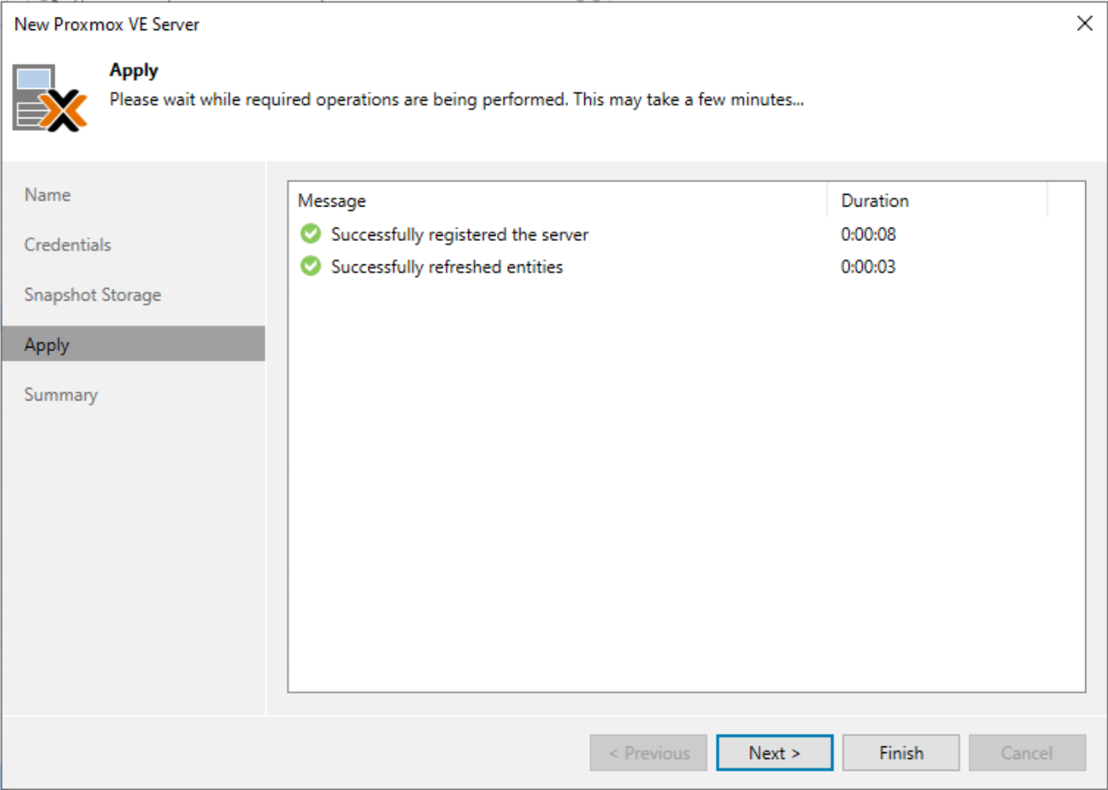Open the Credentials step in the sidebar
The image size is (1108, 790).
pos(67,244)
